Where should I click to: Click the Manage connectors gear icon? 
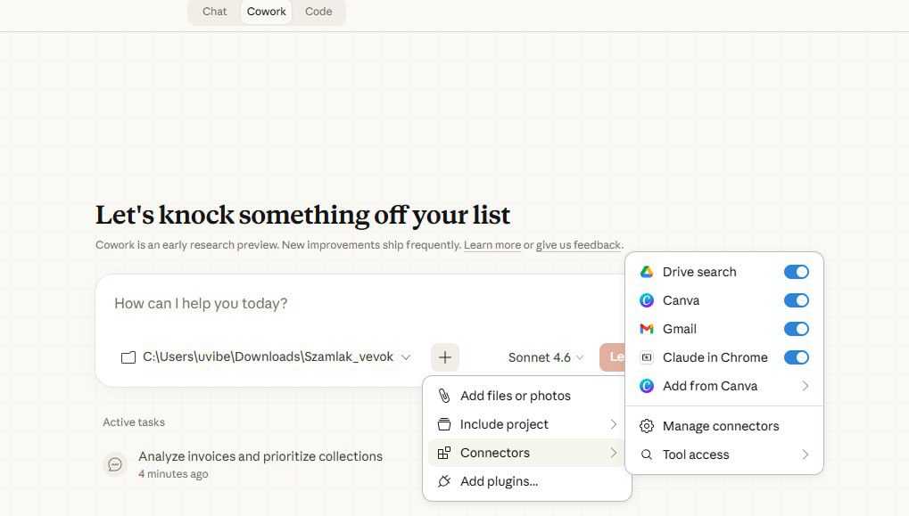(647, 426)
